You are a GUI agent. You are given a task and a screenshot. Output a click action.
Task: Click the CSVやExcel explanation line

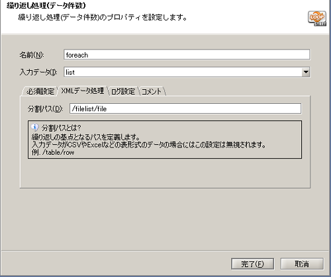pos(149,145)
